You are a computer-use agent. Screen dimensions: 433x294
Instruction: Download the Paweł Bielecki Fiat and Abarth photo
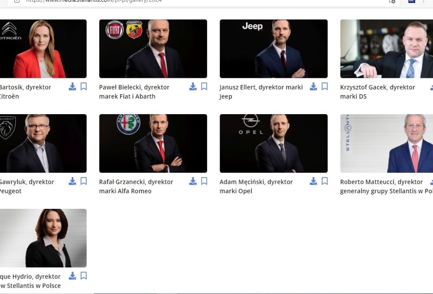pos(193,87)
